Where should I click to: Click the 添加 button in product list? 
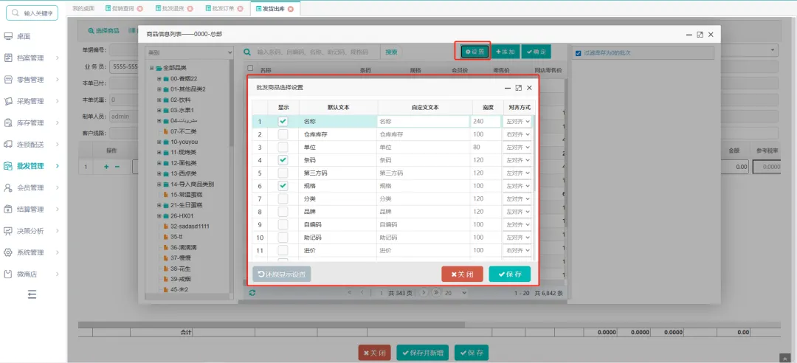point(506,52)
